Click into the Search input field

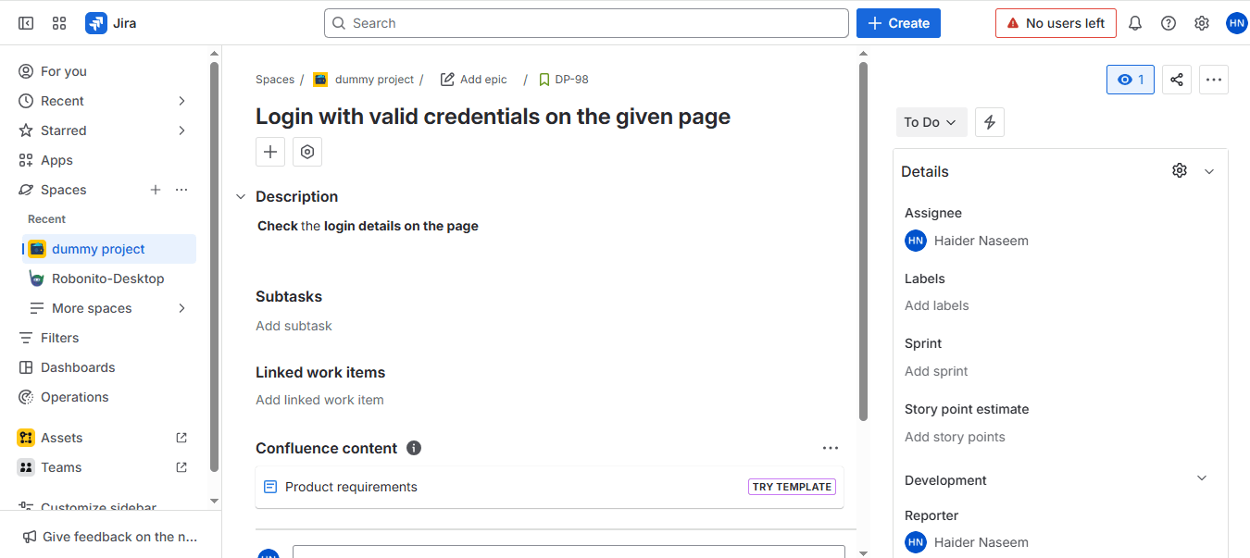point(586,23)
